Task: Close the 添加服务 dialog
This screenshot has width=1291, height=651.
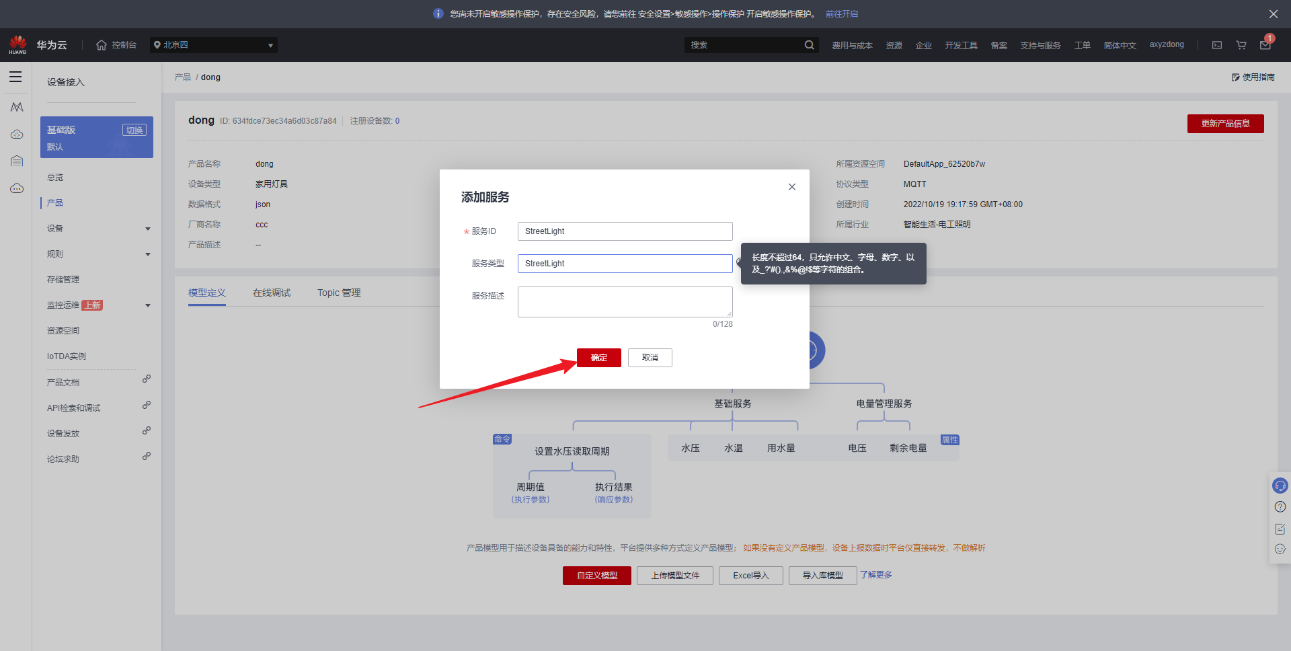Action: coord(792,187)
